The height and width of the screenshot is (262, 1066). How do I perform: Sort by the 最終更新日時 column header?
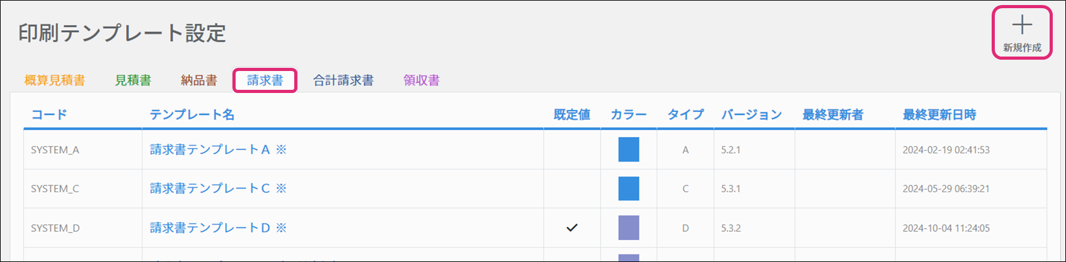(939, 115)
